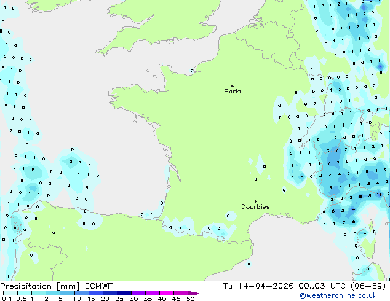Viewport: 390px width, 301px height.
Task: Click the '13' precipitation value on the map
Action: 379,195
